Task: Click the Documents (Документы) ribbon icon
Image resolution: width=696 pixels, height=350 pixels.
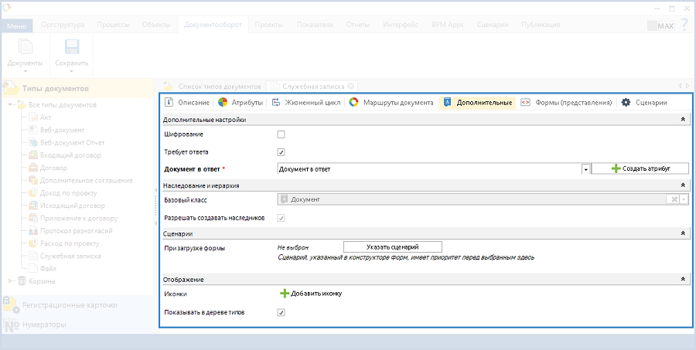Action: tap(25, 47)
